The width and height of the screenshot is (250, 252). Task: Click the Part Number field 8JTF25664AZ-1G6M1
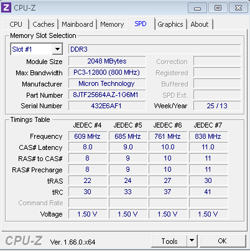107,95
